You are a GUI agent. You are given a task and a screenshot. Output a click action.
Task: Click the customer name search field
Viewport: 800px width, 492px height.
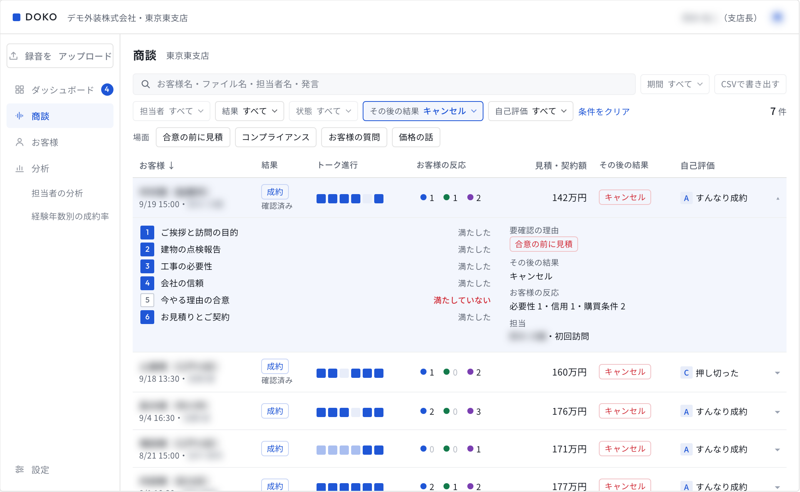tap(384, 84)
